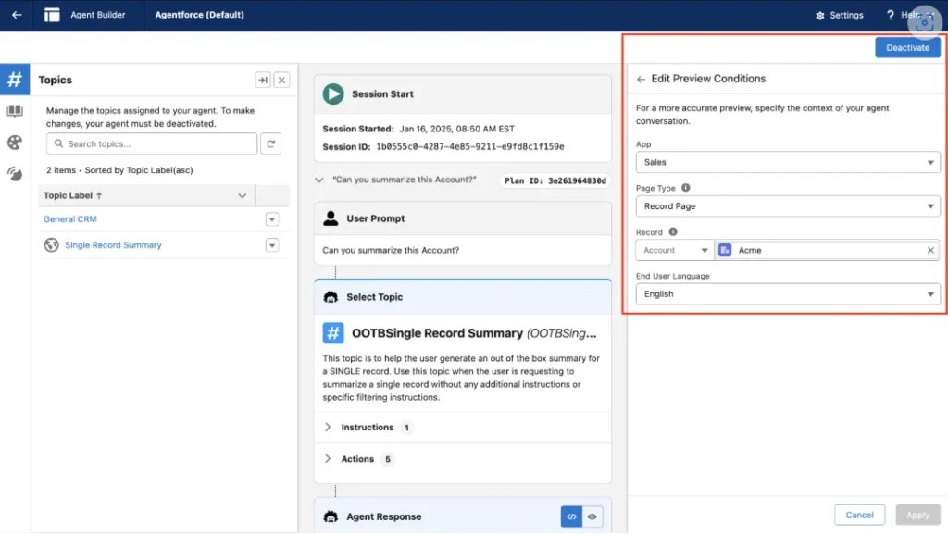Image resolution: width=948 pixels, height=535 pixels.
Task: Click the back arrow in top bar
Action: (x=17, y=15)
